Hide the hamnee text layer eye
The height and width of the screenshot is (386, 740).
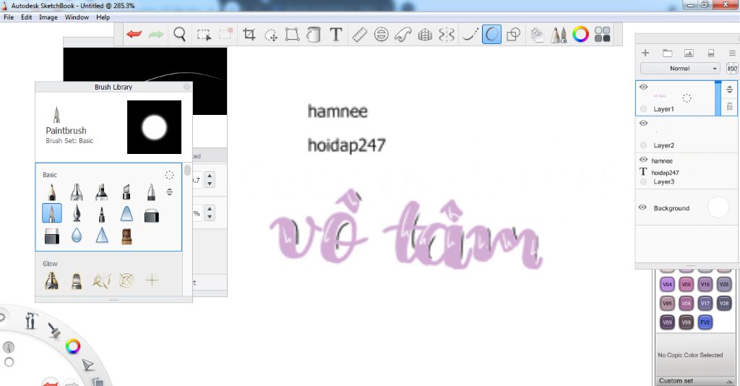[643, 160]
